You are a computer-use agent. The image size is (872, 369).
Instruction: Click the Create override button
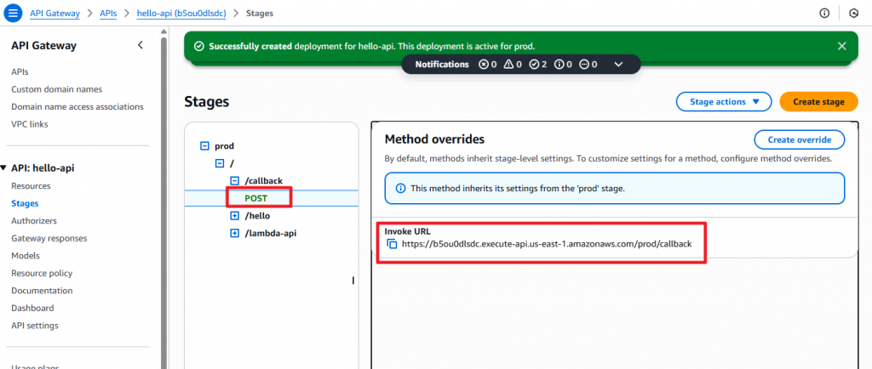pyautogui.click(x=799, y=139)
